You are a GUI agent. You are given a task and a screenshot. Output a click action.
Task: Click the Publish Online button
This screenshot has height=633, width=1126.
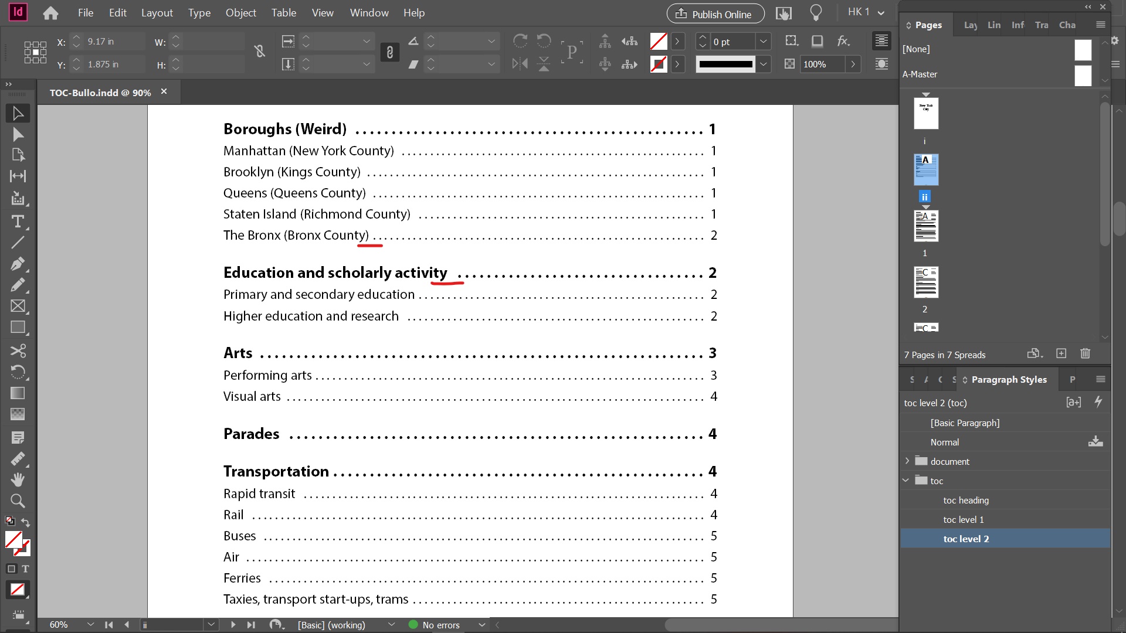point(714,13)
